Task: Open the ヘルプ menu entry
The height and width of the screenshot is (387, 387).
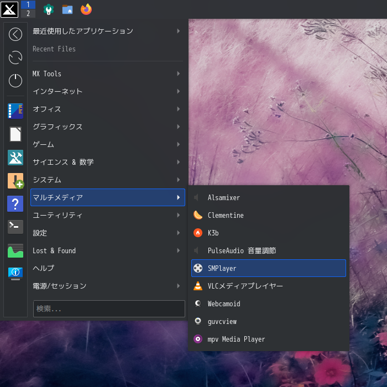Action: tap(108, 268)
